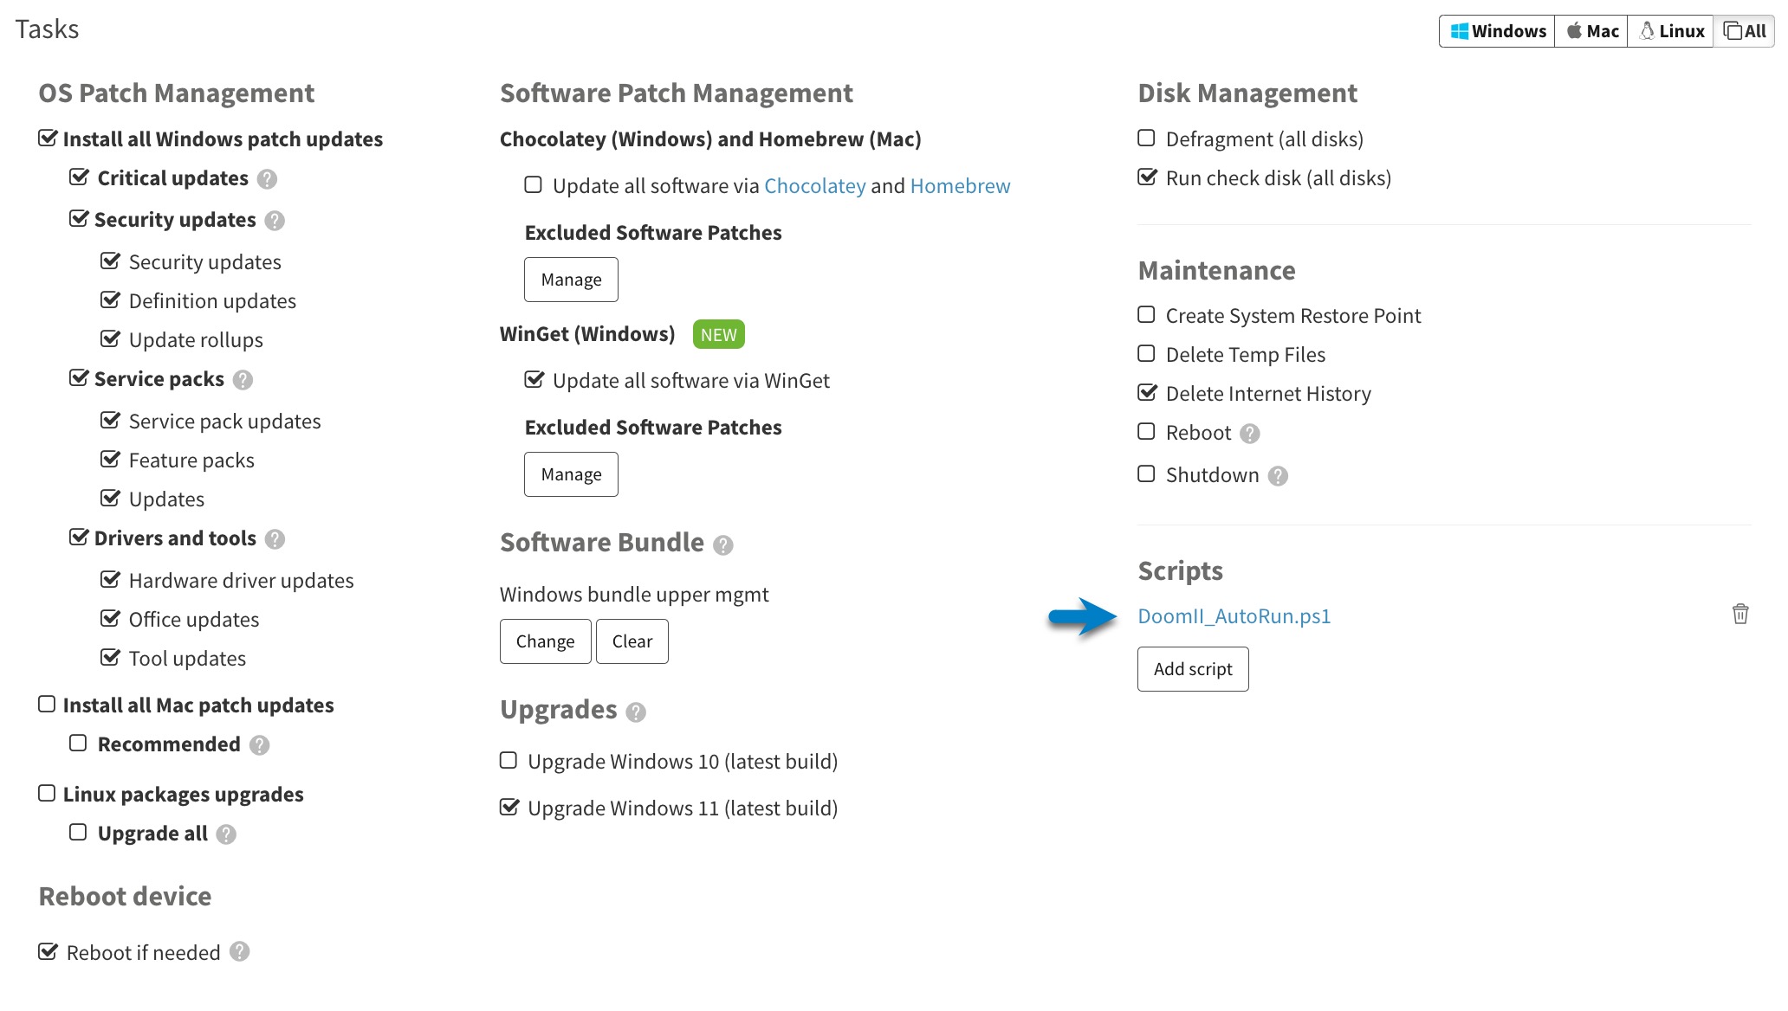
Task: Switch to the Mac platform filter
Action: coord(1591,31)
